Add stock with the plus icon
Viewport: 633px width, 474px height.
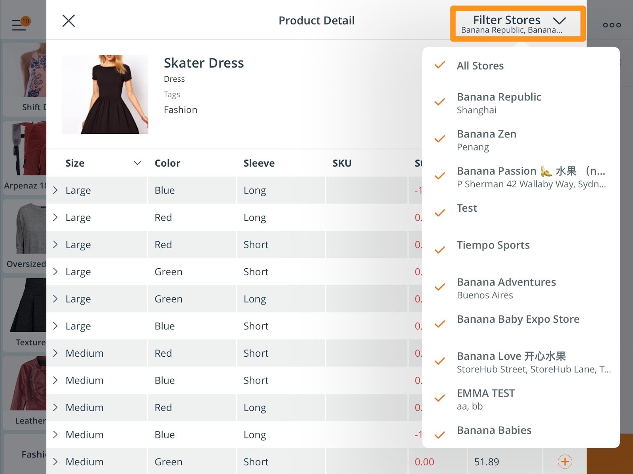pos(565,461)
